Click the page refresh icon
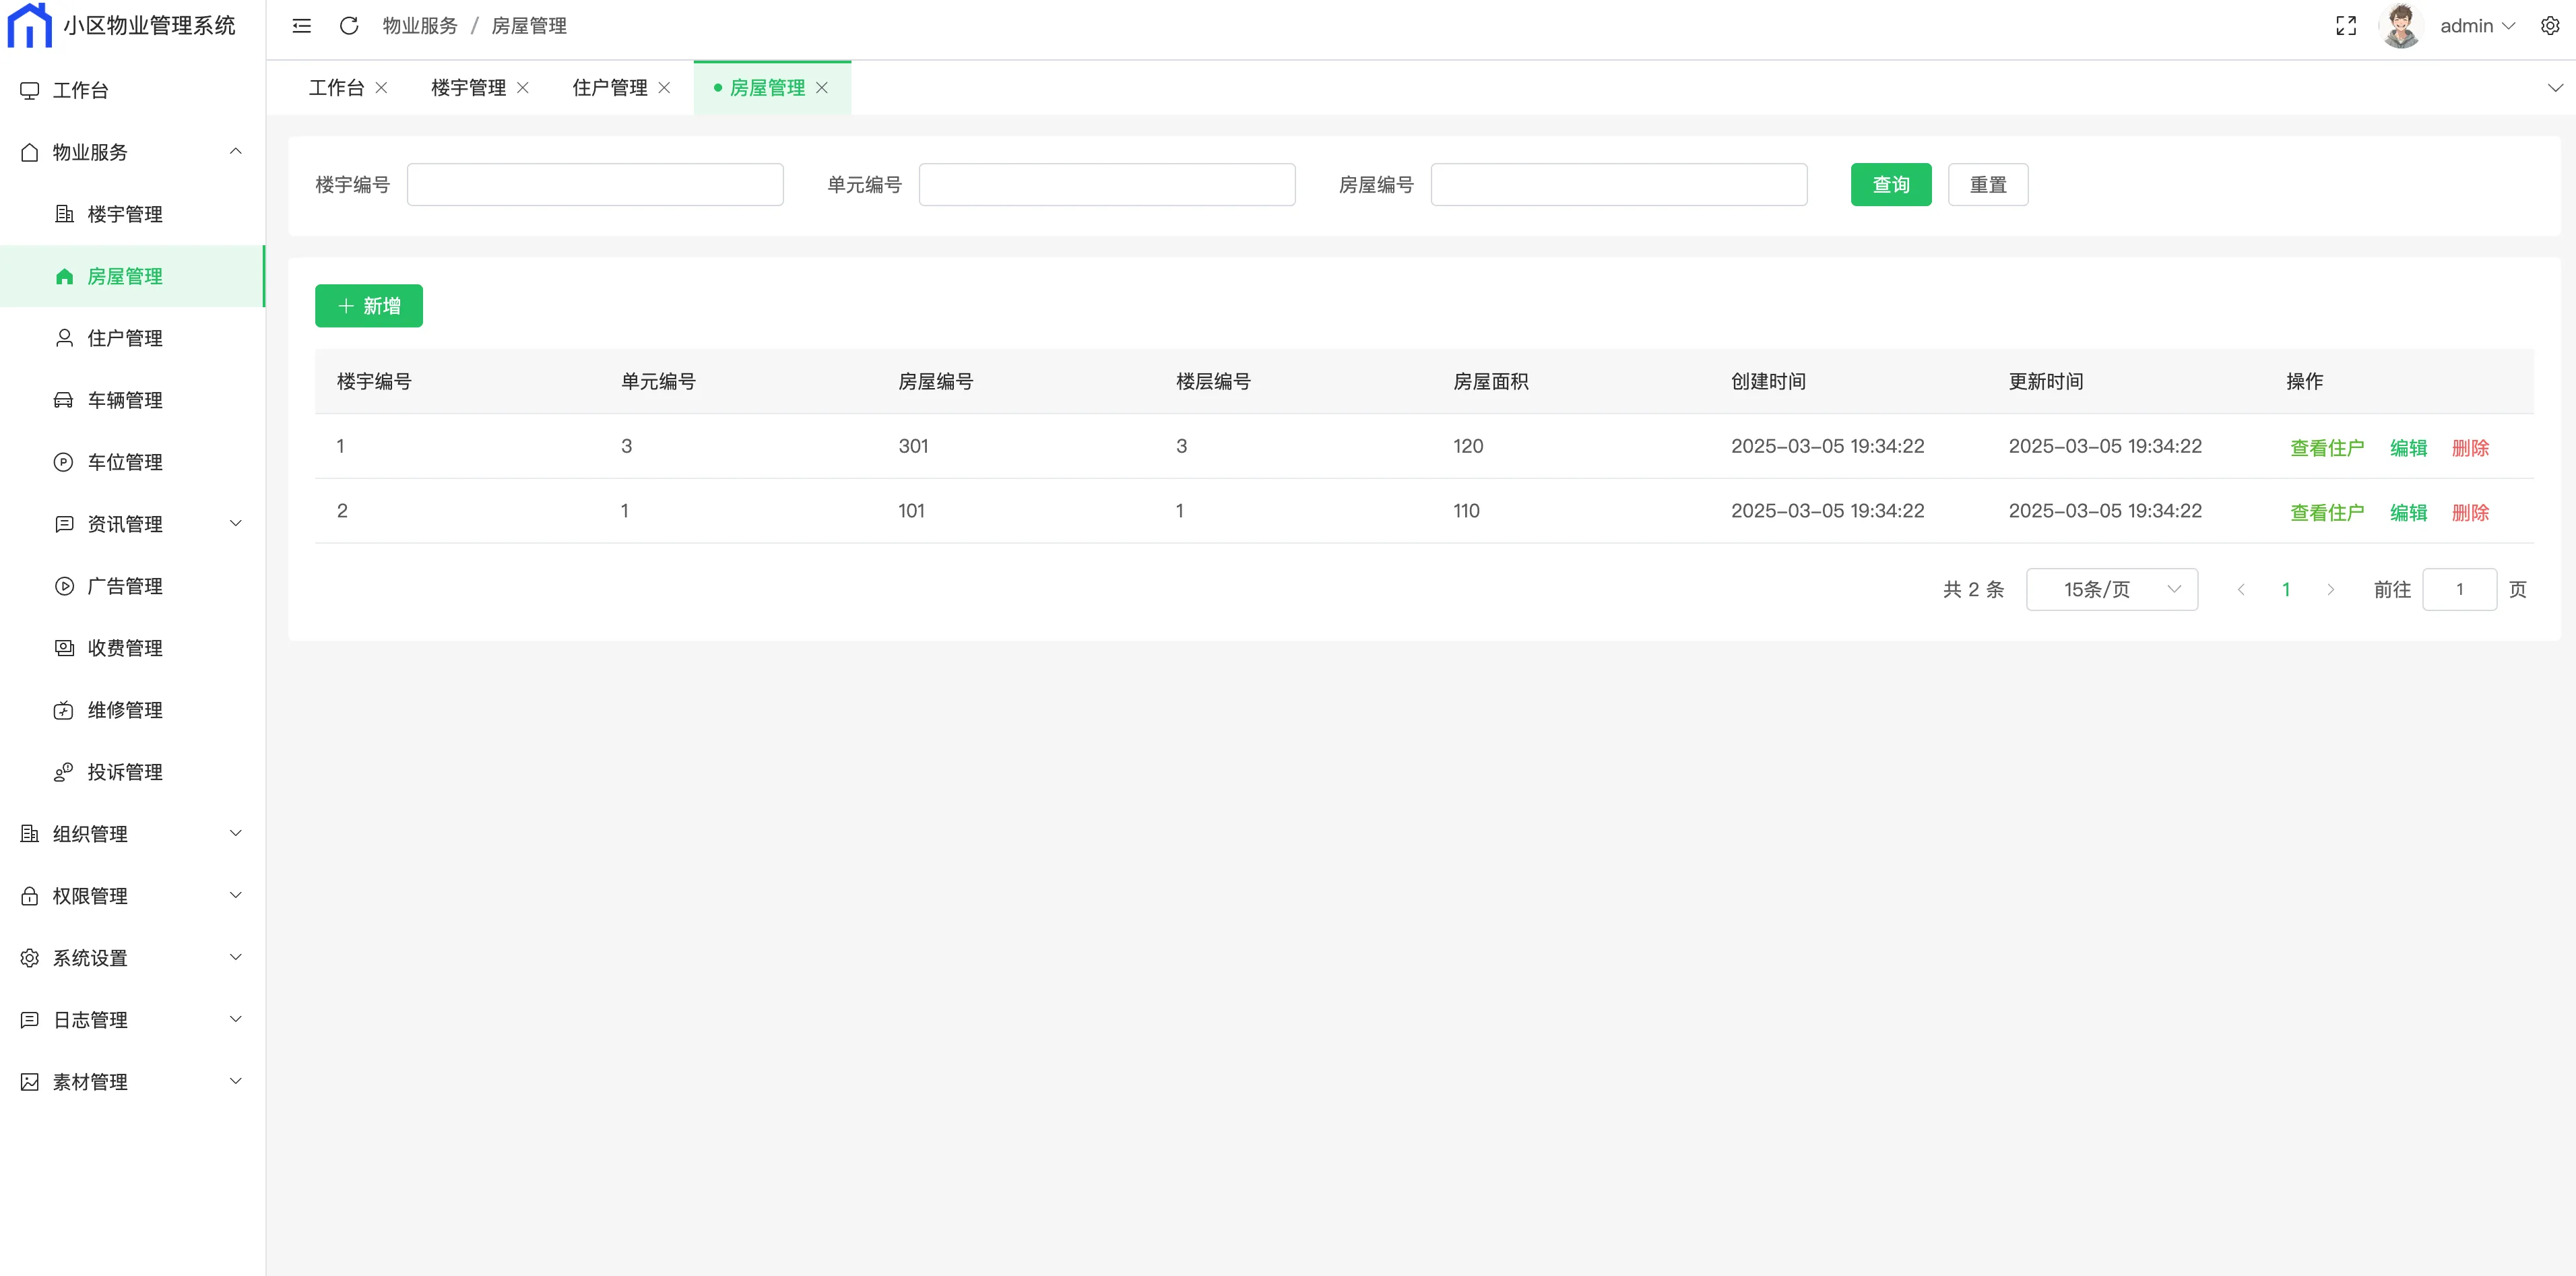The height and width of the screenshot is (1276, 2576). (348, 26)
